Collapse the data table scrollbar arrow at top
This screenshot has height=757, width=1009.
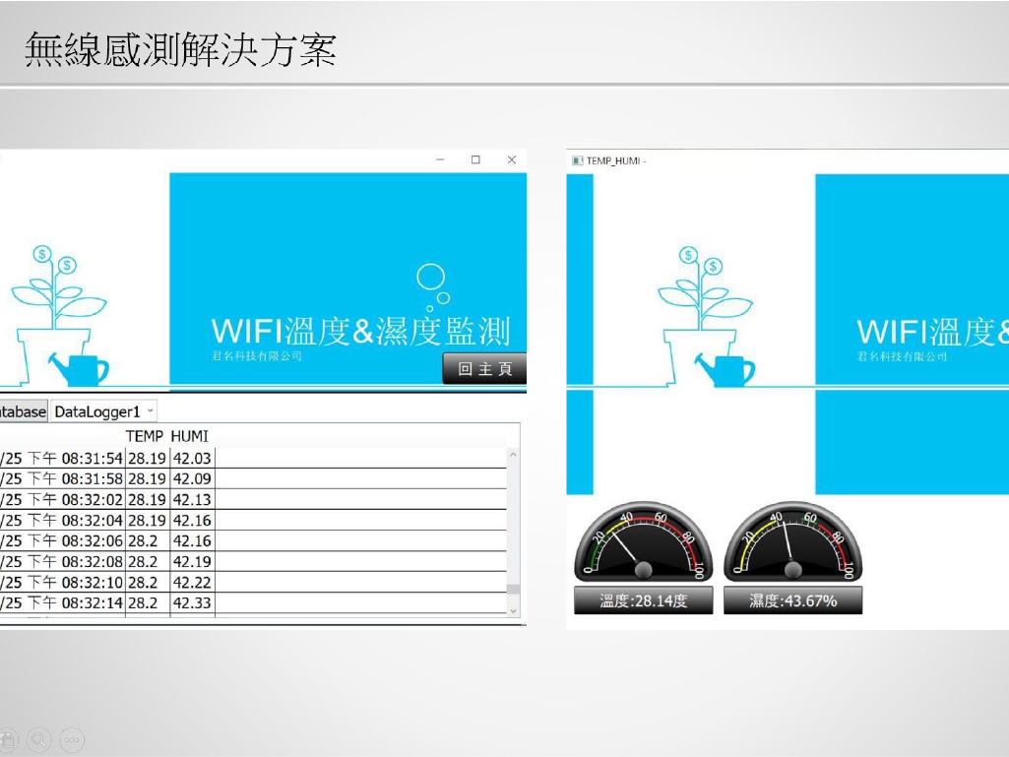click(x=513, y=453)
